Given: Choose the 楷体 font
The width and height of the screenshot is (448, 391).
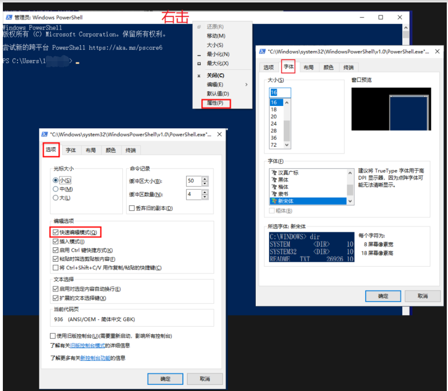Looking at the screenshot, I should point(308,187).
